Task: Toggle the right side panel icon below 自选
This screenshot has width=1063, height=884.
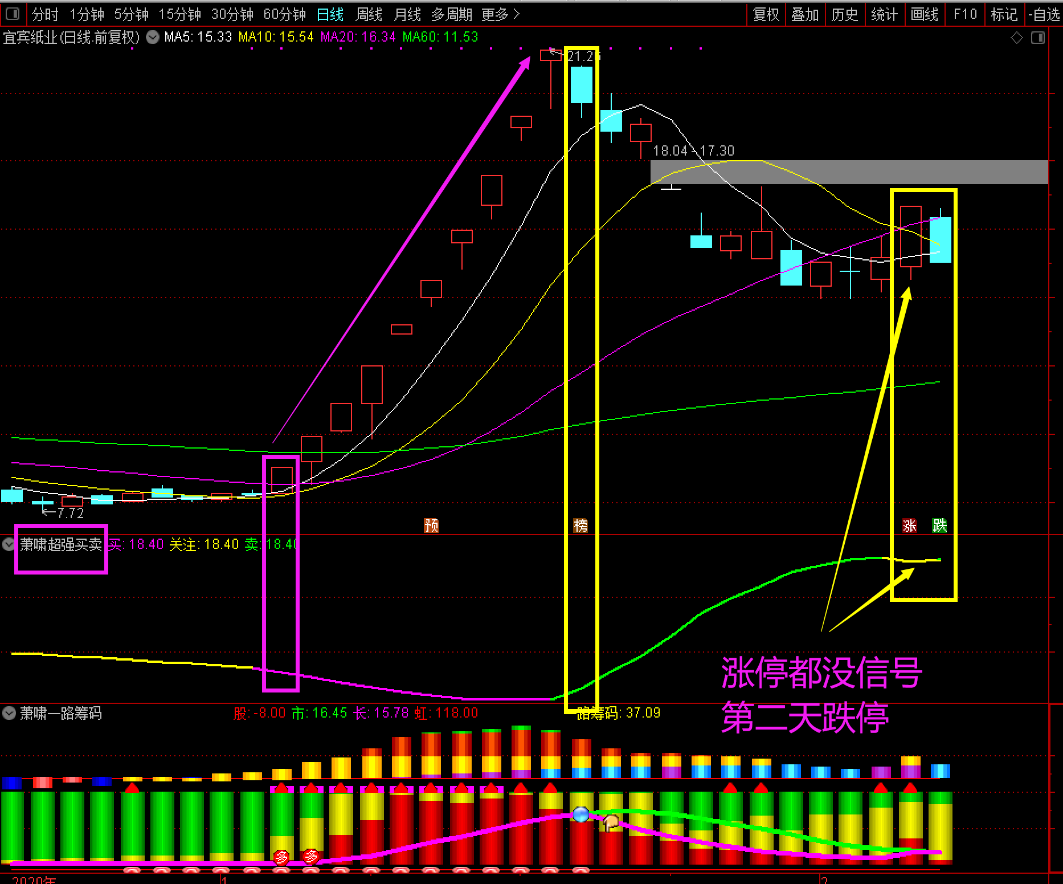Action: pyautogui.click(x=1038, y=38)
